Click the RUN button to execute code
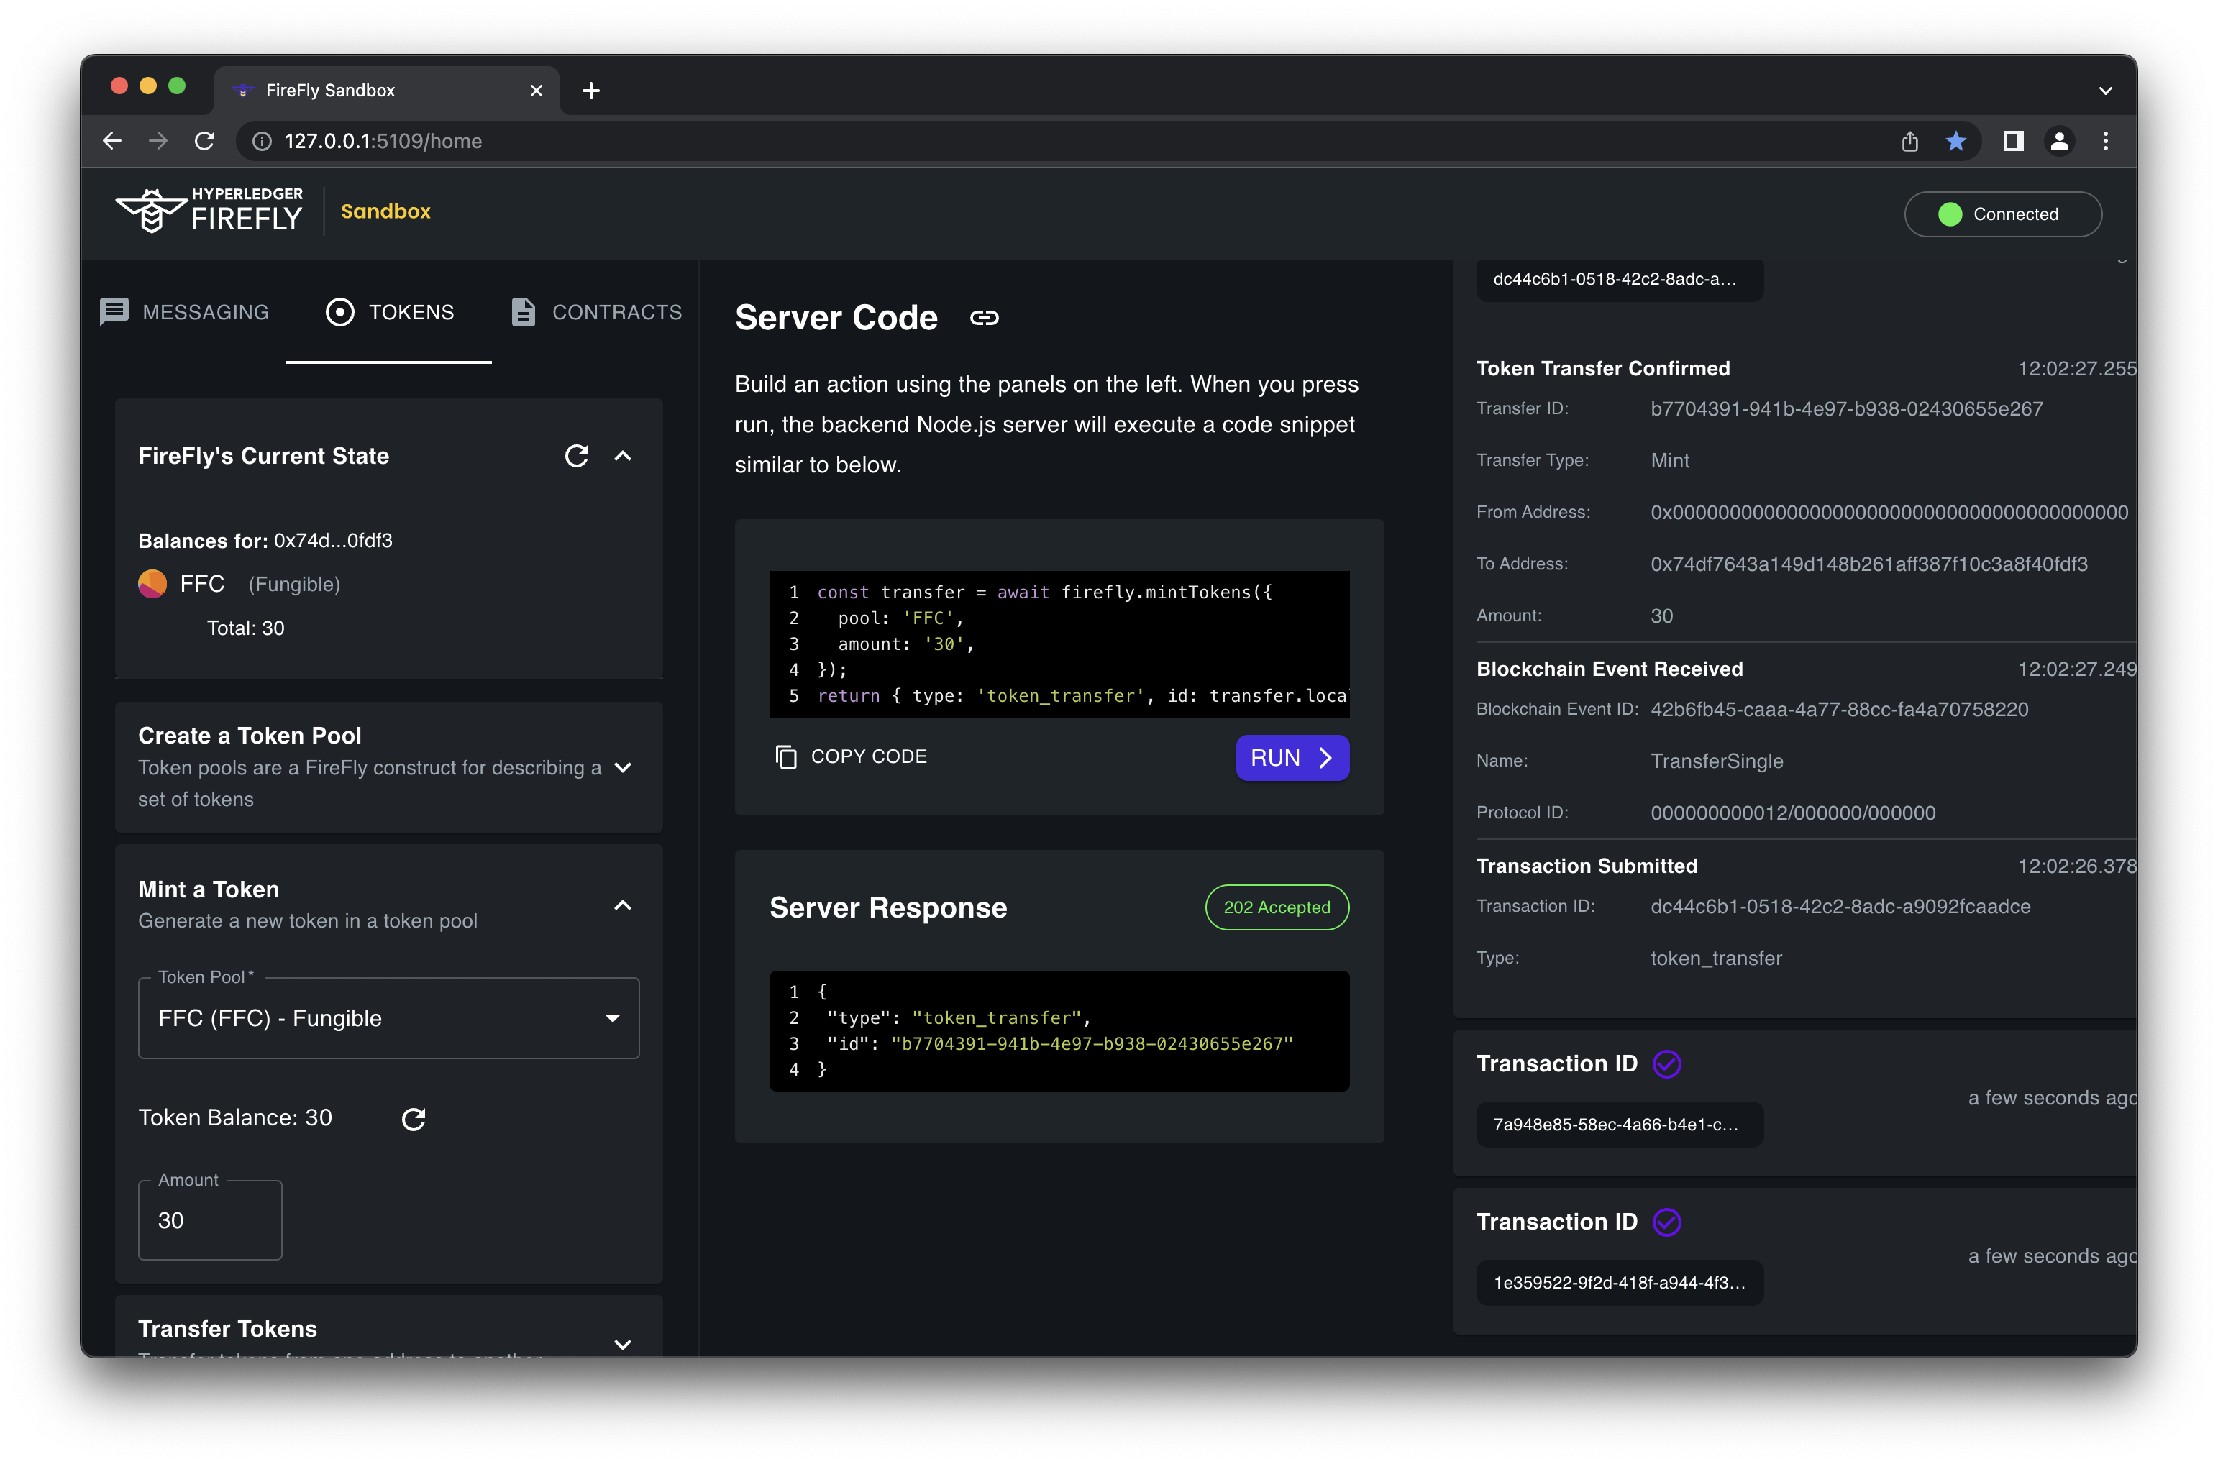Viewport: 2218px width, 1464px height. click(1293, 756)
